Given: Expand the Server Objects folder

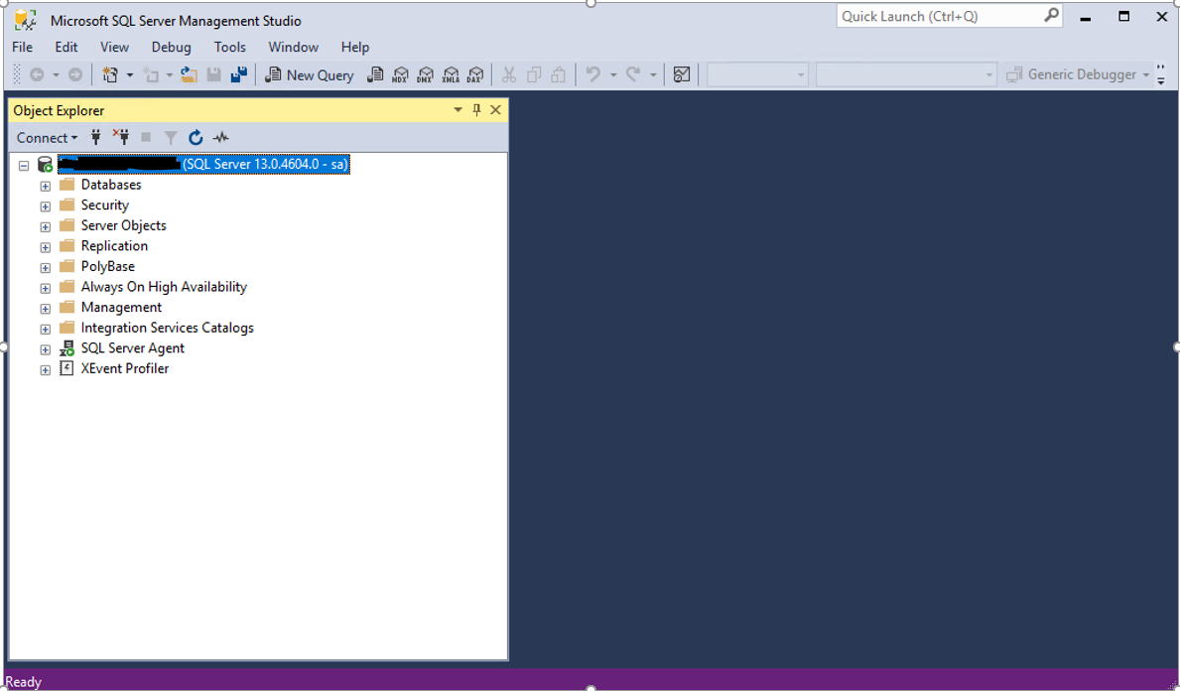Looking at the screenshot, I should (45, 226).
